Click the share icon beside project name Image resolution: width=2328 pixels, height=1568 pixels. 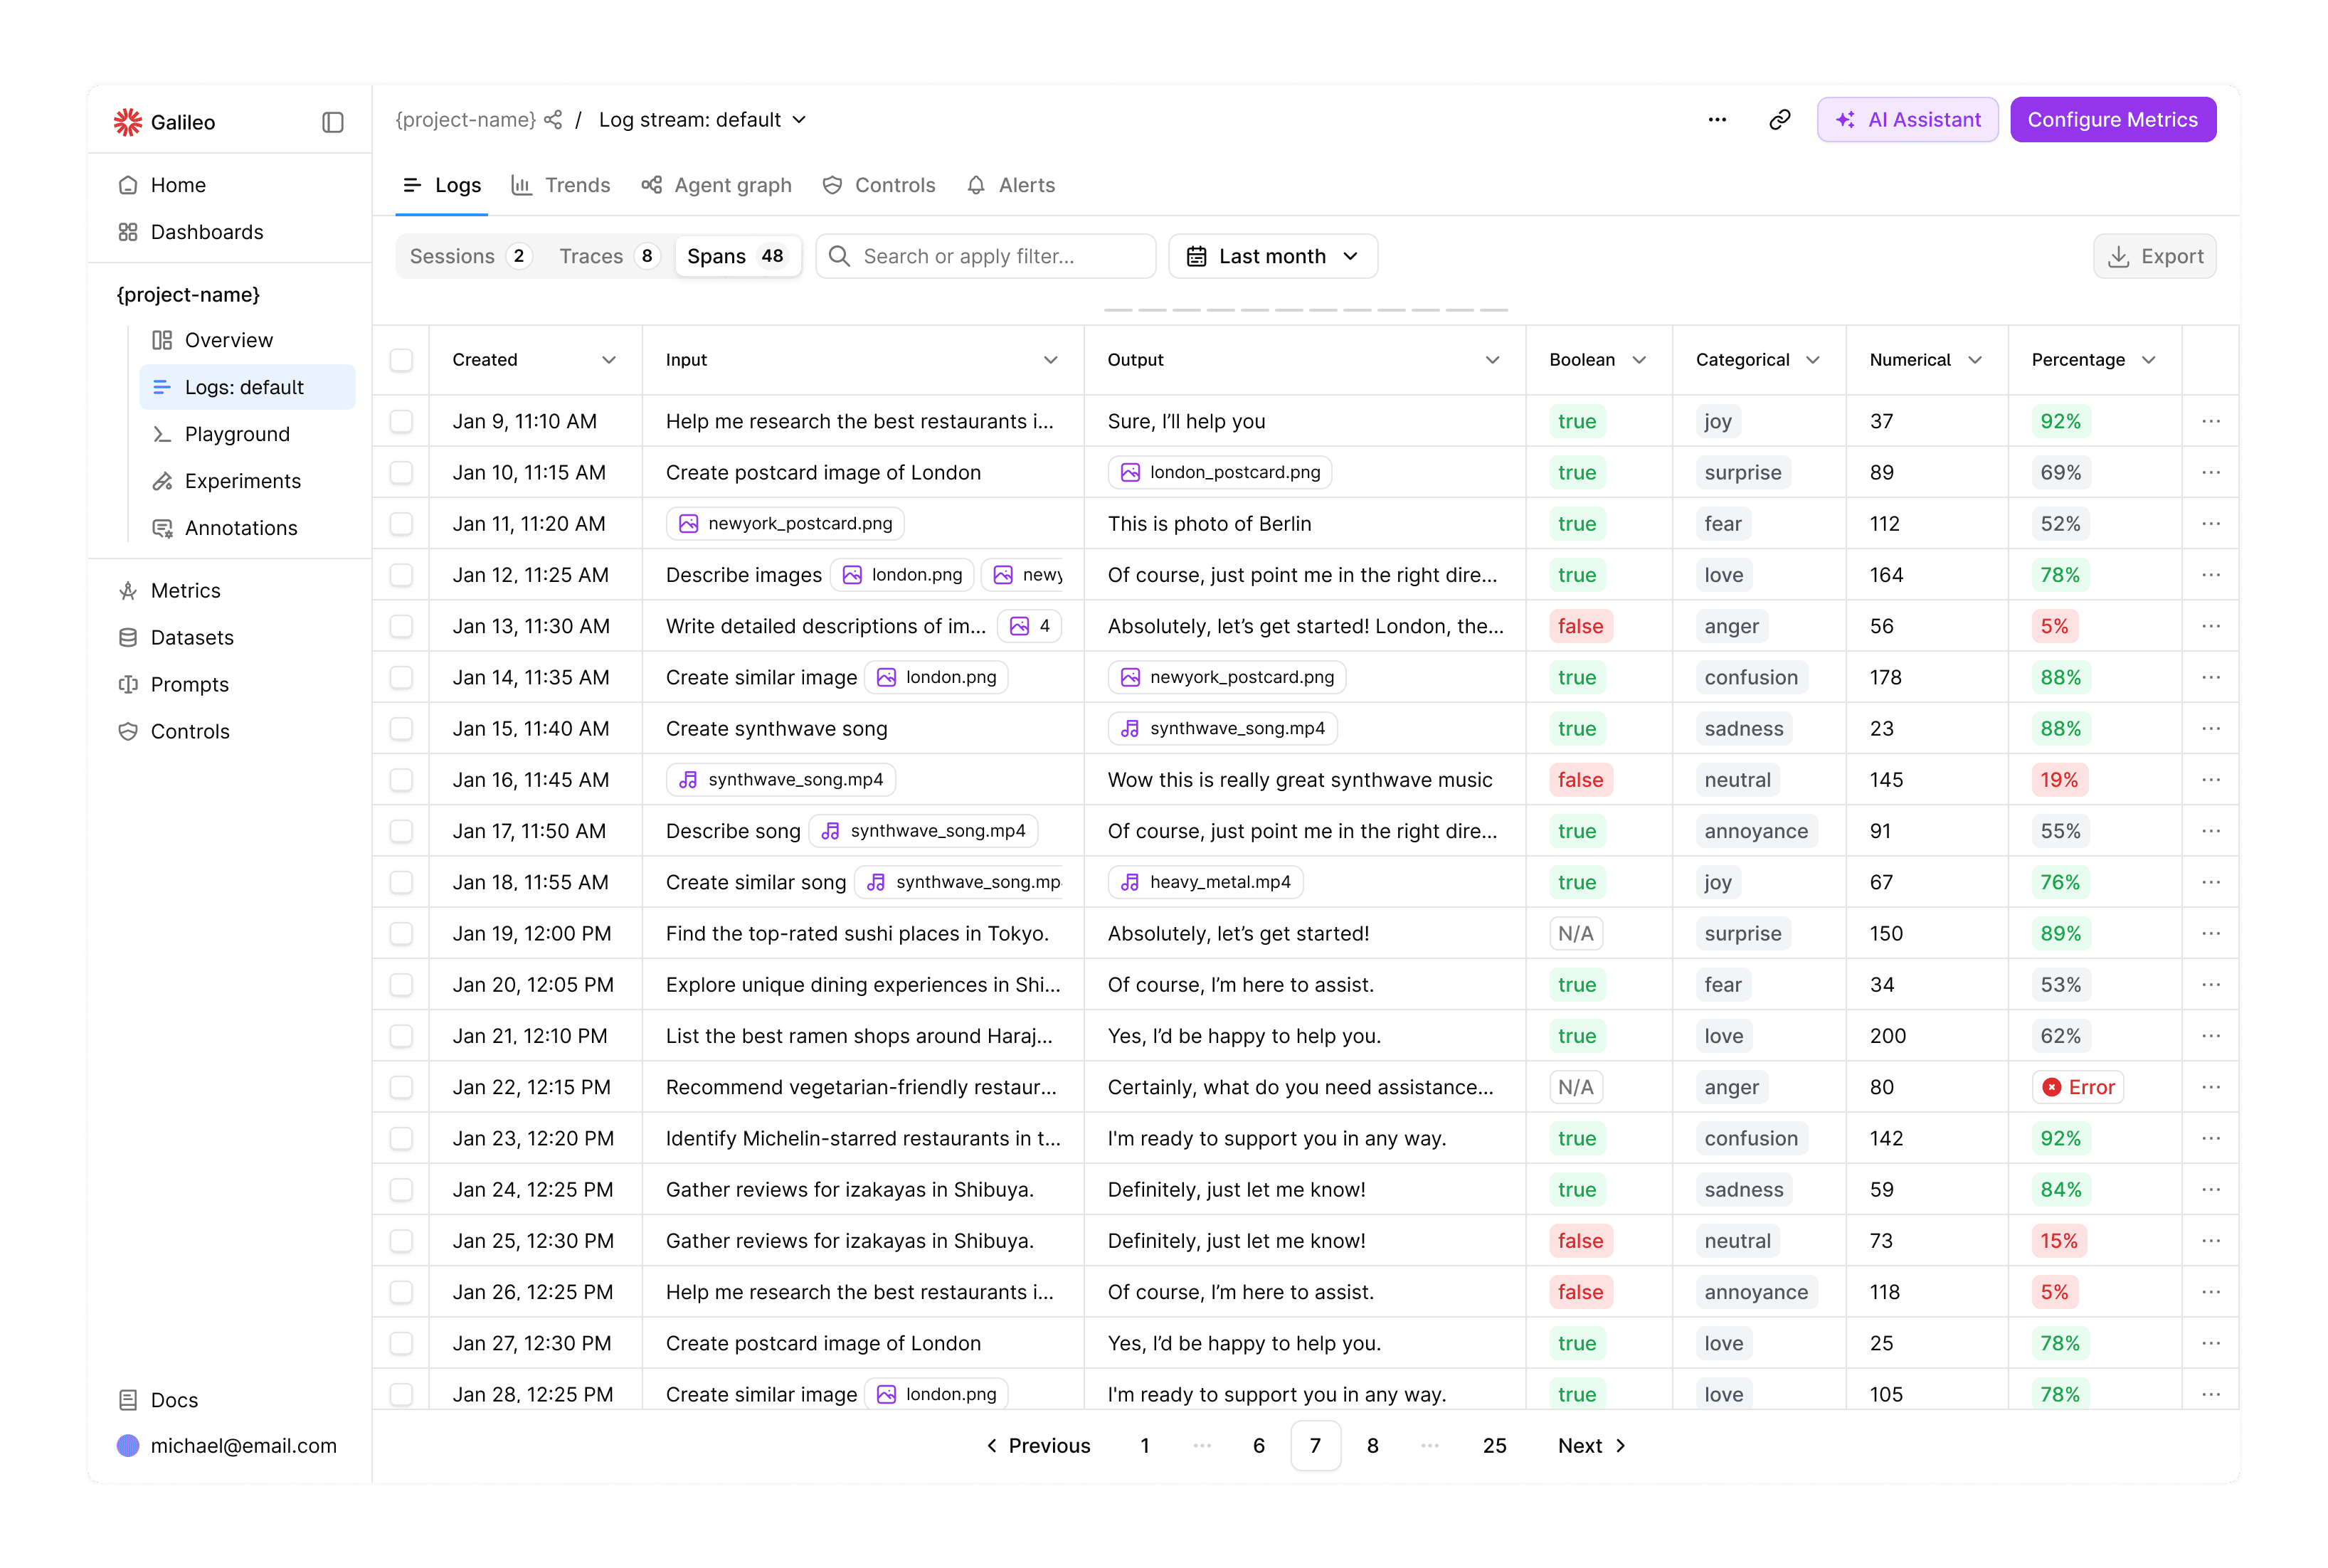[x=553, y=120]
